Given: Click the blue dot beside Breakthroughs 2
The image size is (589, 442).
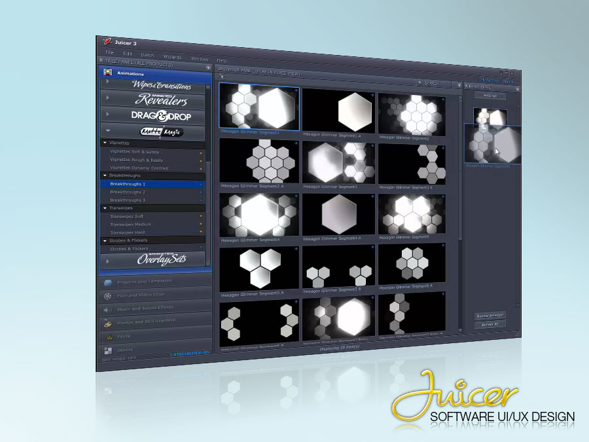Looking at the screenshot, I should [x=201, y=193].
